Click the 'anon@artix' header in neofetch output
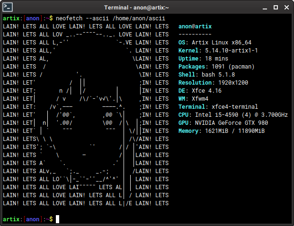The width and height of the screenshot is (294, 226). click(x=195, y=26)
